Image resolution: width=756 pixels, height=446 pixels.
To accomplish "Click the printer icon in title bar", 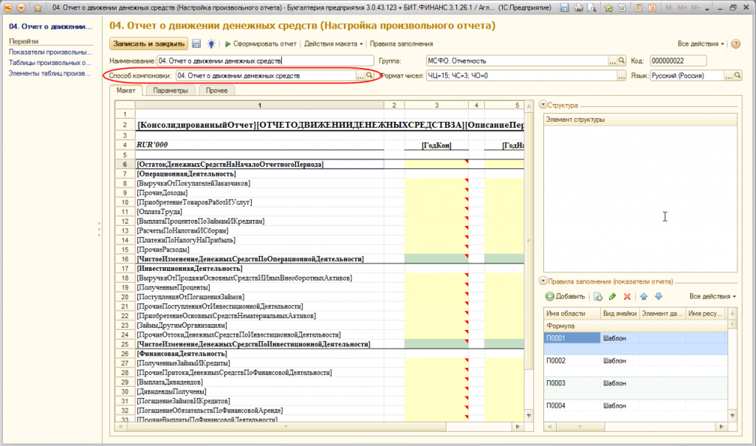I will [x=577, y=7].
